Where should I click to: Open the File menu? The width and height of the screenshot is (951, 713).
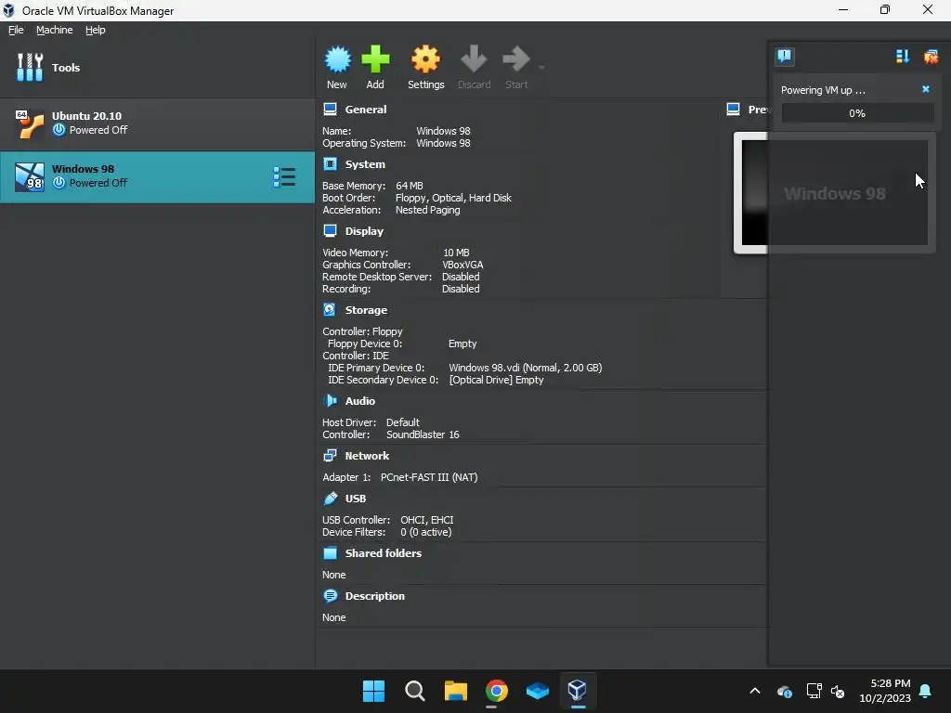[x=16, y=30]
